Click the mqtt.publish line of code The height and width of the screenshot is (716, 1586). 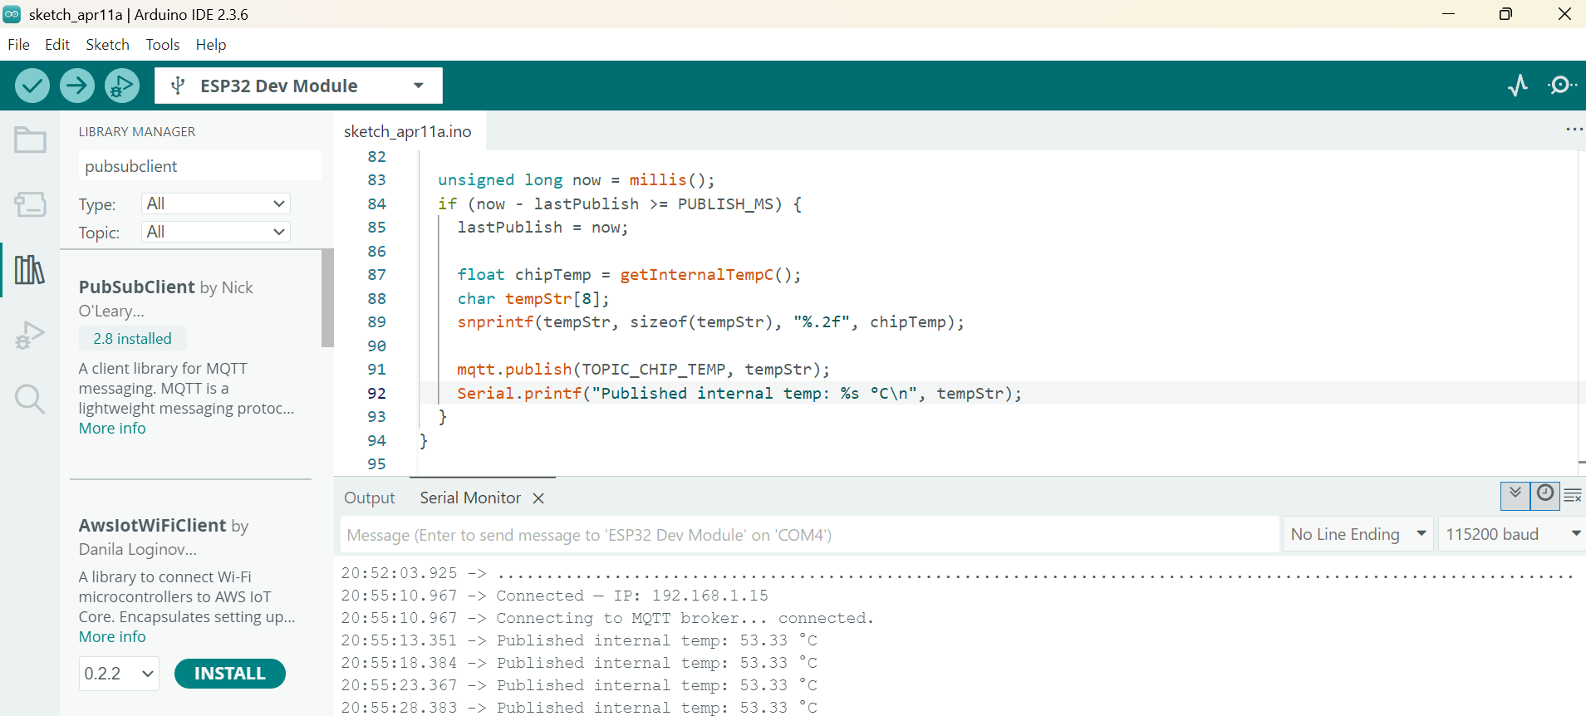tap(643, 370)
